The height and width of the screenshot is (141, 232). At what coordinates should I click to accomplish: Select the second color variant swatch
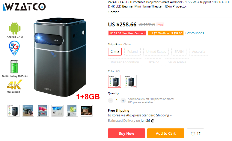point(130,81)
